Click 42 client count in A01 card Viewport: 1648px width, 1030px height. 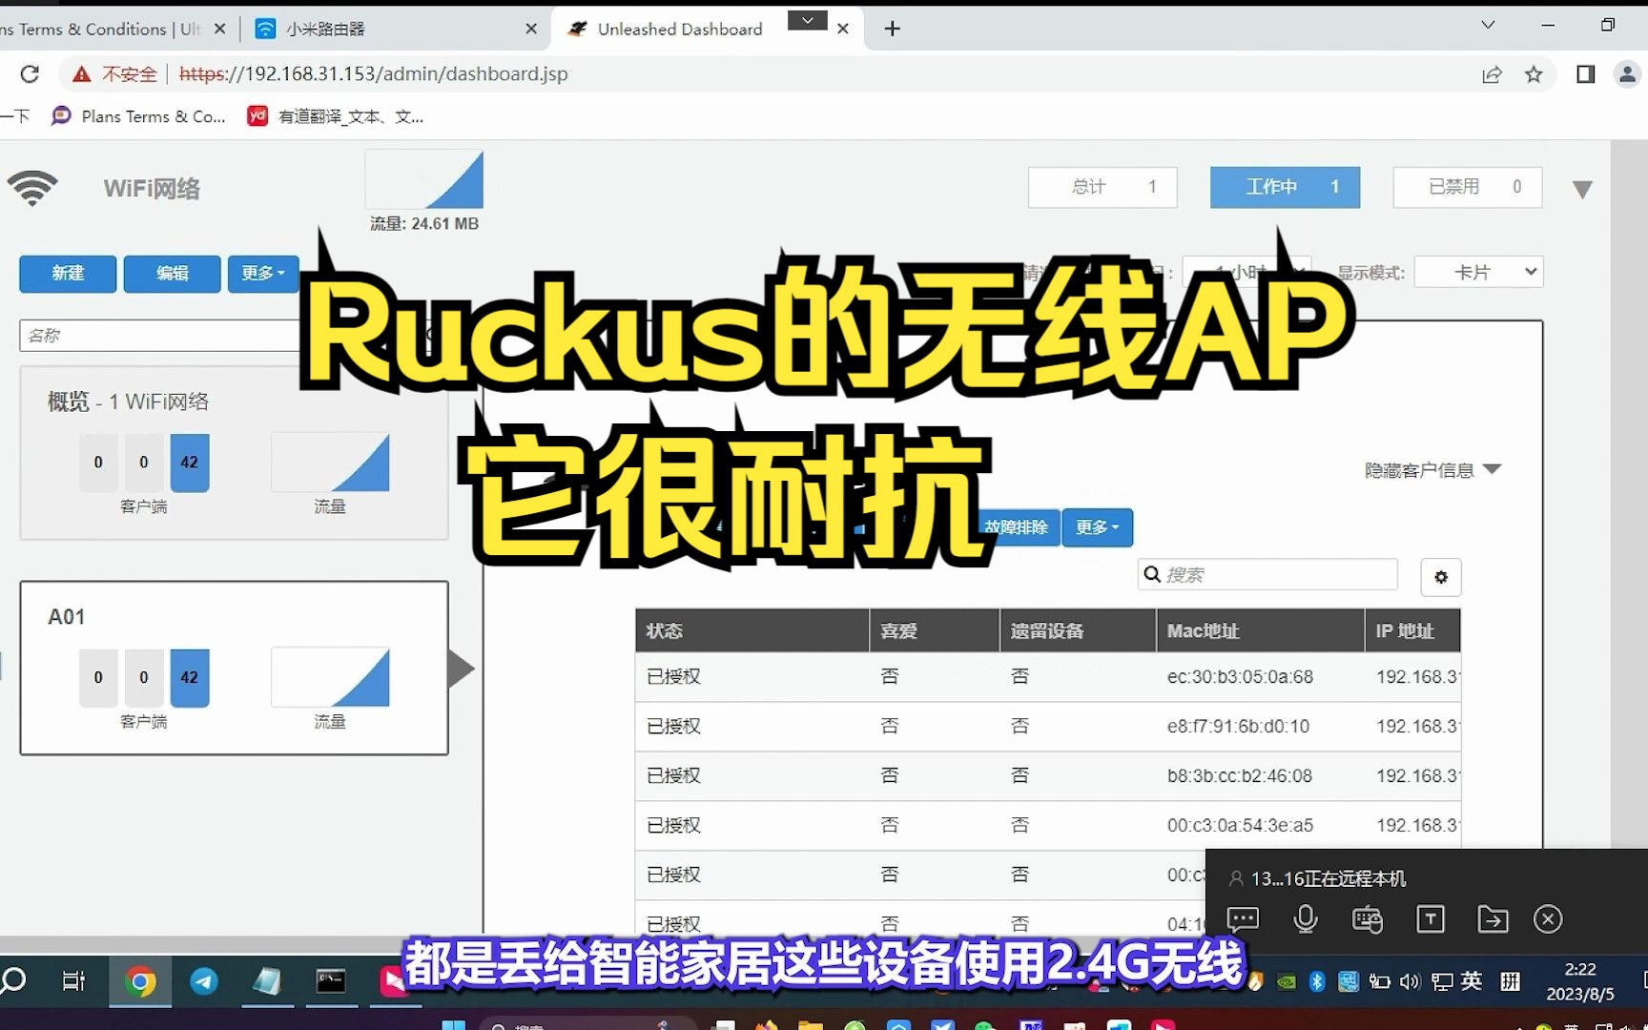coord(189,677)
